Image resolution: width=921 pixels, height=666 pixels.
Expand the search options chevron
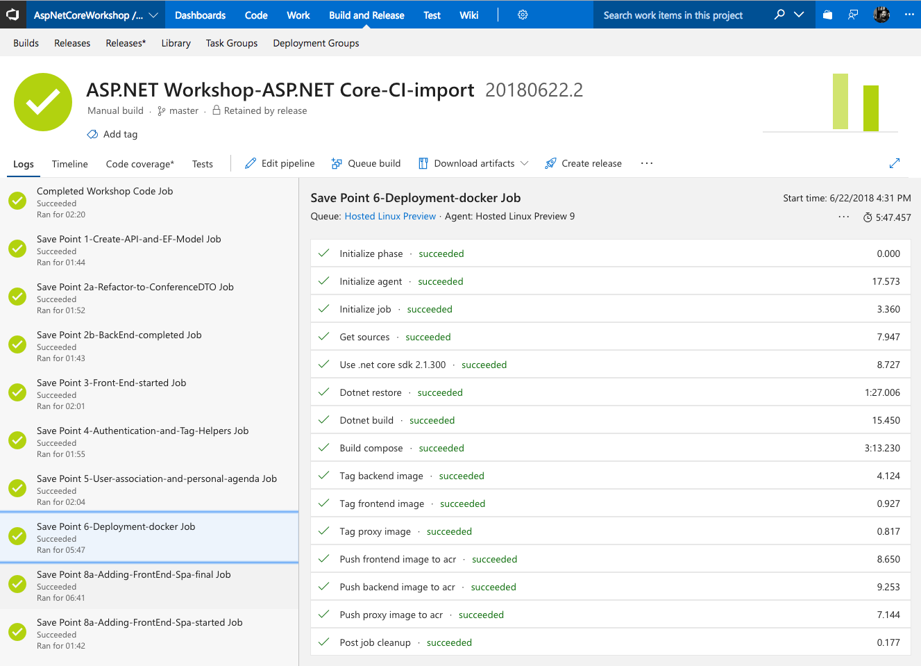(799, 14)
